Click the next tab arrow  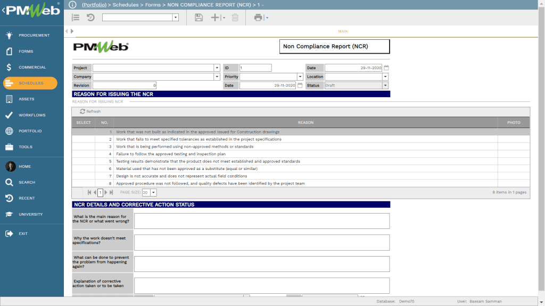(x=72, y=31)
